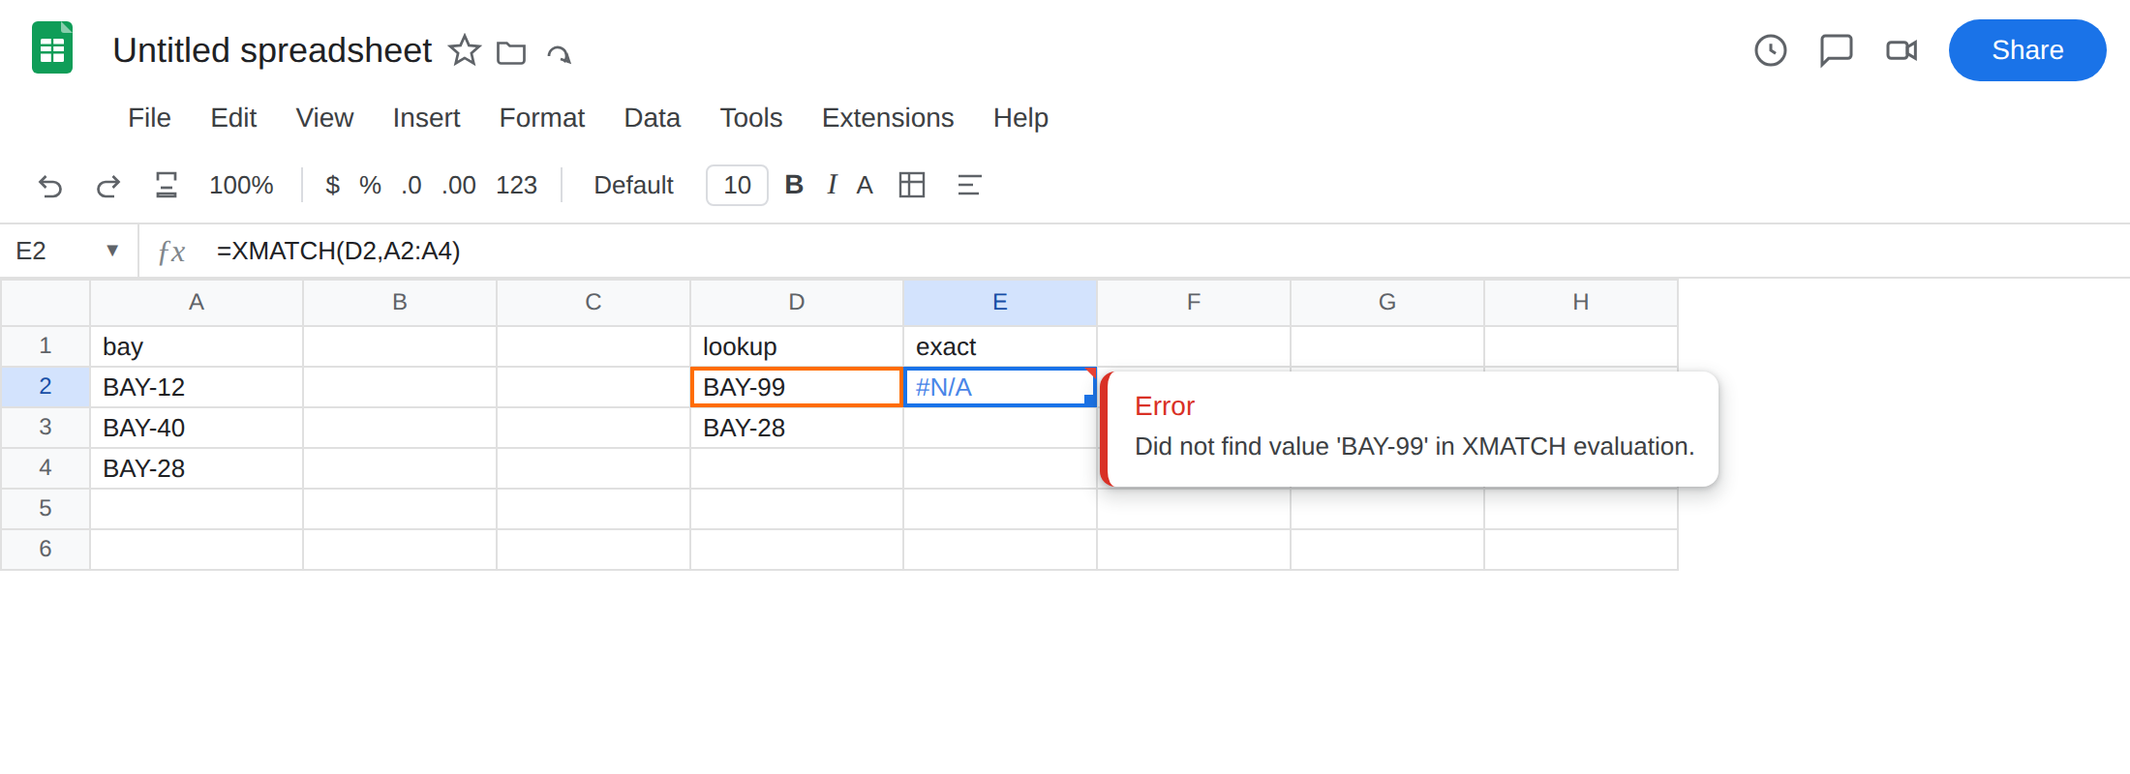Select cell A2 with BAY-12

(x=197, y=387)
